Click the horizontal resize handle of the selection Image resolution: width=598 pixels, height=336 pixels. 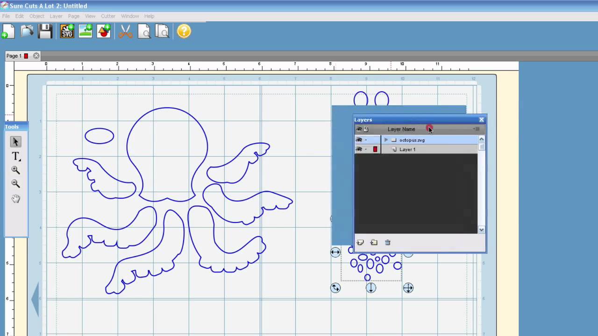coord(335,252)
